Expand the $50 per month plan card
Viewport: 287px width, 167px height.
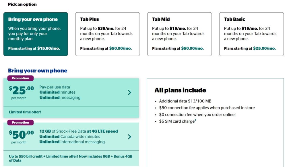pyautogui.click(x=72, y=137)
